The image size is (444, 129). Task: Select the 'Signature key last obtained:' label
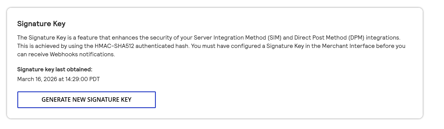55,69
